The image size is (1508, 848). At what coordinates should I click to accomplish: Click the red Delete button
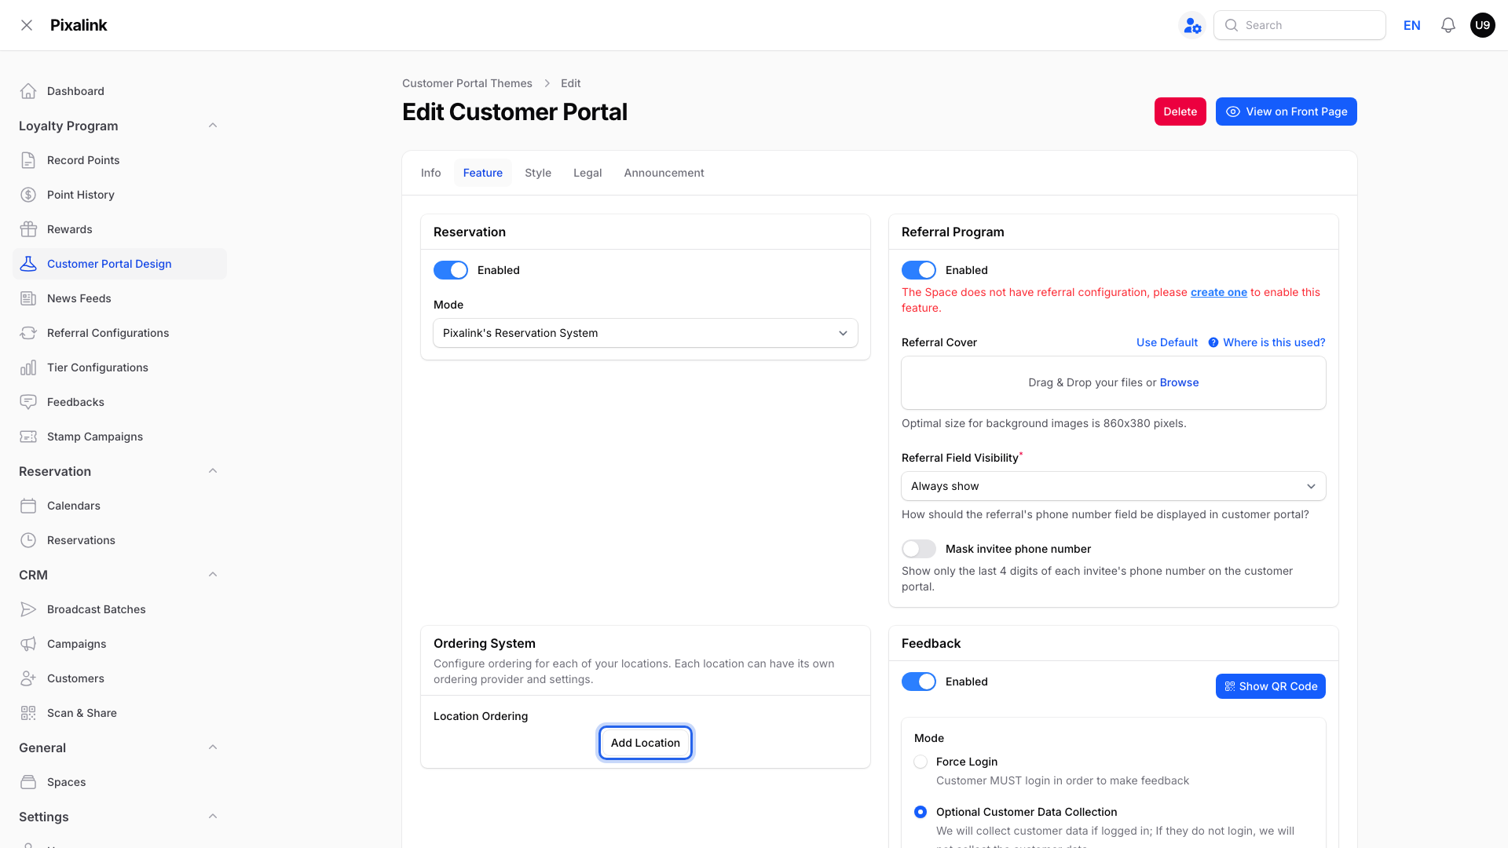point(1180,111)
